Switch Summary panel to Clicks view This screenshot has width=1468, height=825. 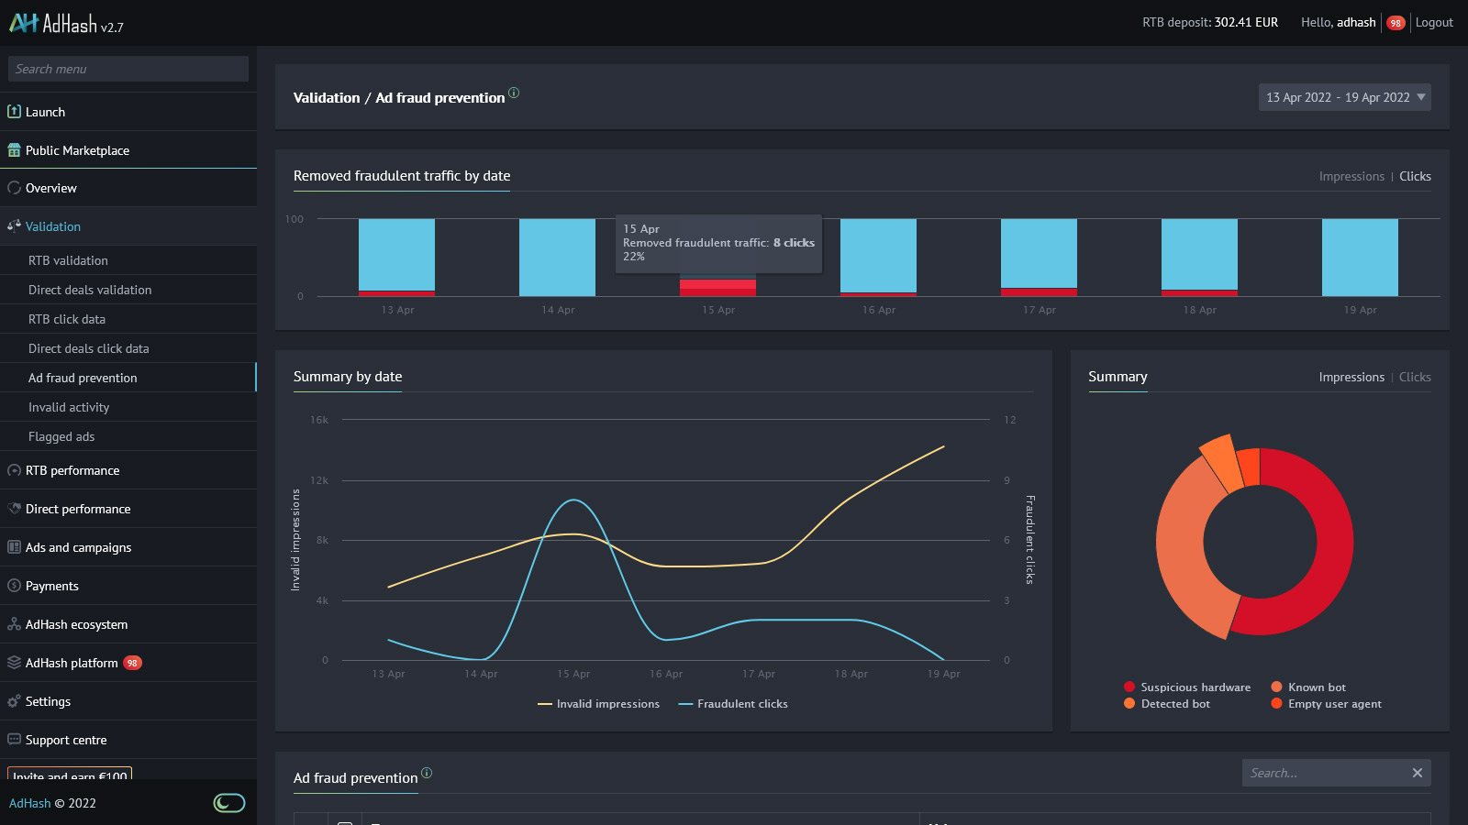pos(1414,377)
